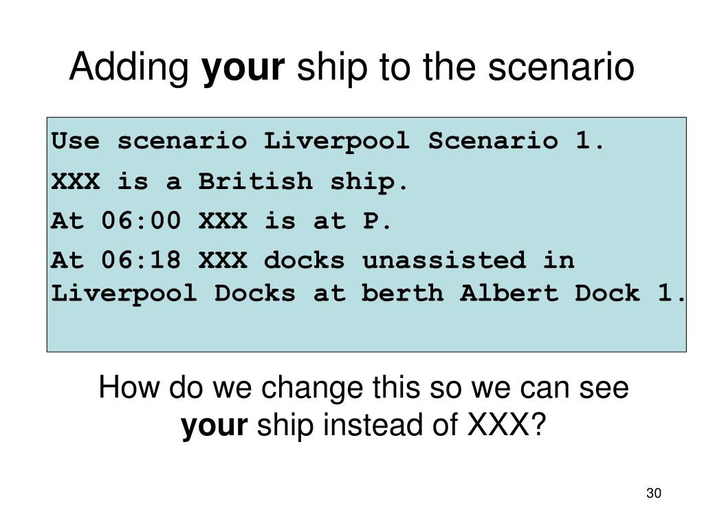Click 'XXX?' at the end of question
The image size is (704, 528).
click(507, 424)
